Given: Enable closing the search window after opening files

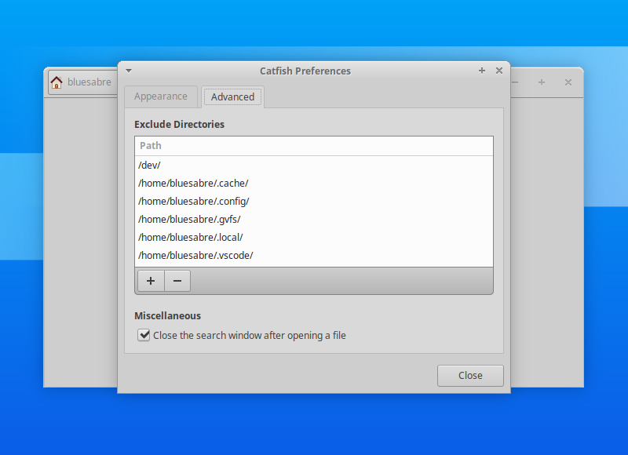Looking at the screenshot, I should pyautogui.click(x=144, y=335).
